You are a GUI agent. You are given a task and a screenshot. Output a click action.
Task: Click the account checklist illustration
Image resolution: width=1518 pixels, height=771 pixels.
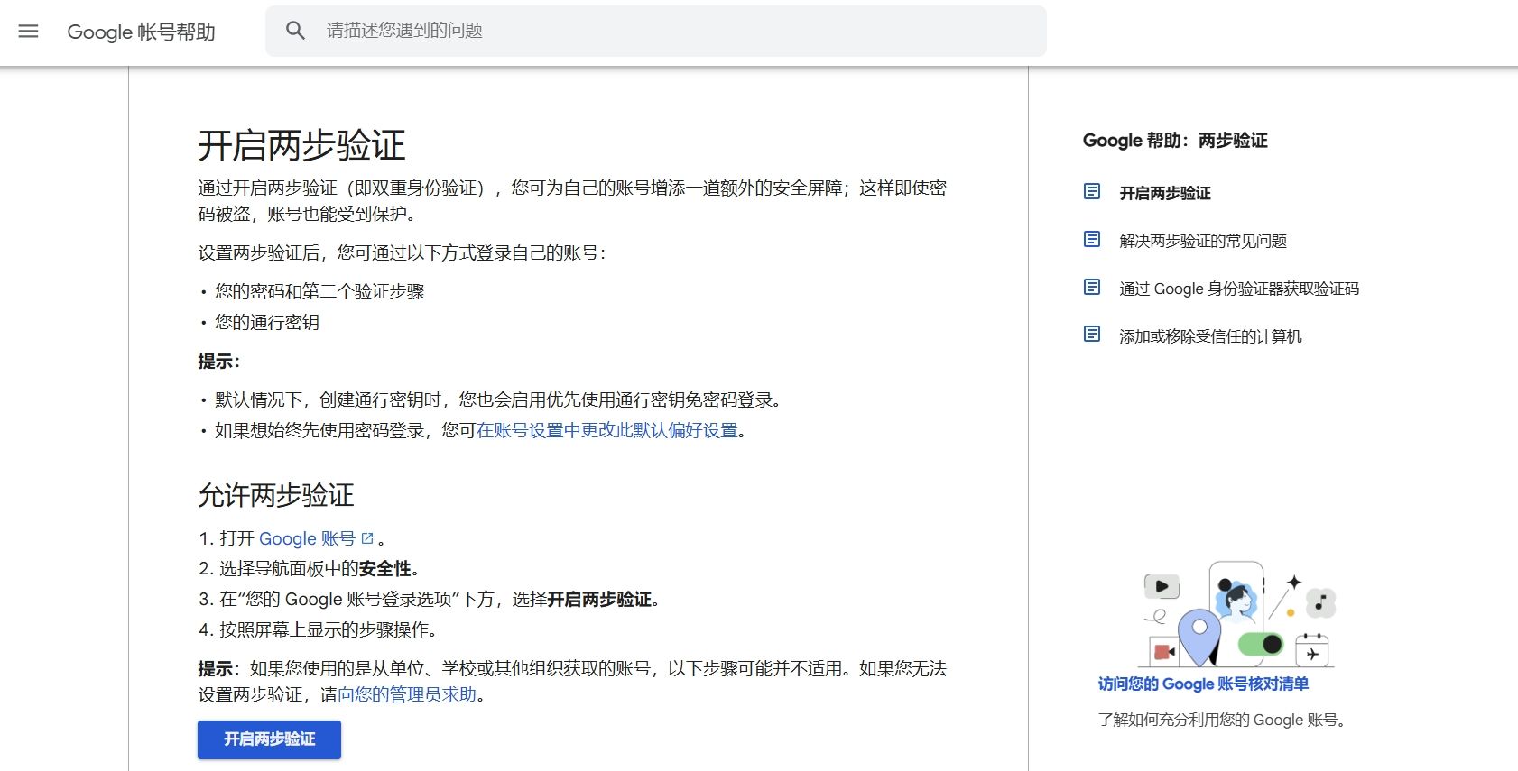tap(1238, 614)
